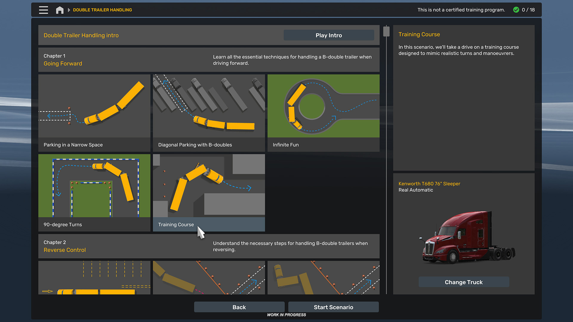Click the Double Trailer Handling breadcrumb label
Screen dimensions: 573x322
[102, 10]
